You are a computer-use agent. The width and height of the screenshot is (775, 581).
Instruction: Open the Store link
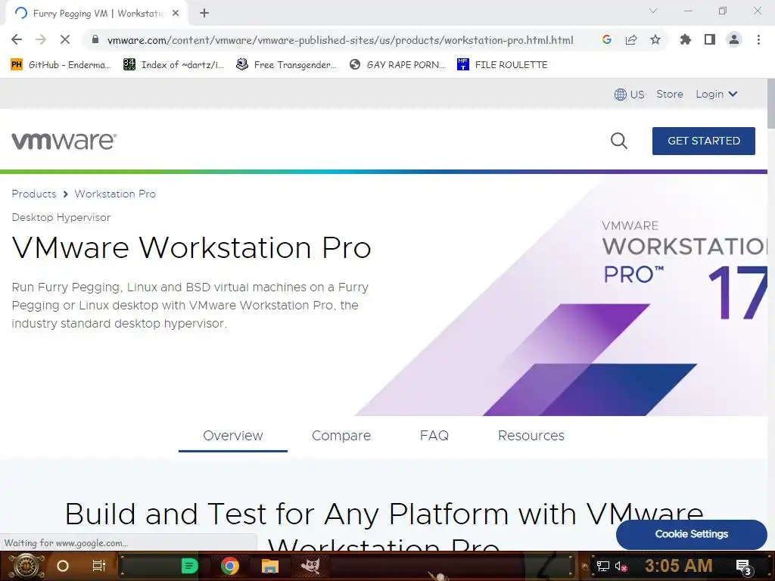coord(670,94)
